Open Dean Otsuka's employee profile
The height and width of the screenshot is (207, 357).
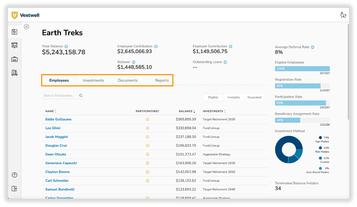pyautogui.click(x=55, y=154)
